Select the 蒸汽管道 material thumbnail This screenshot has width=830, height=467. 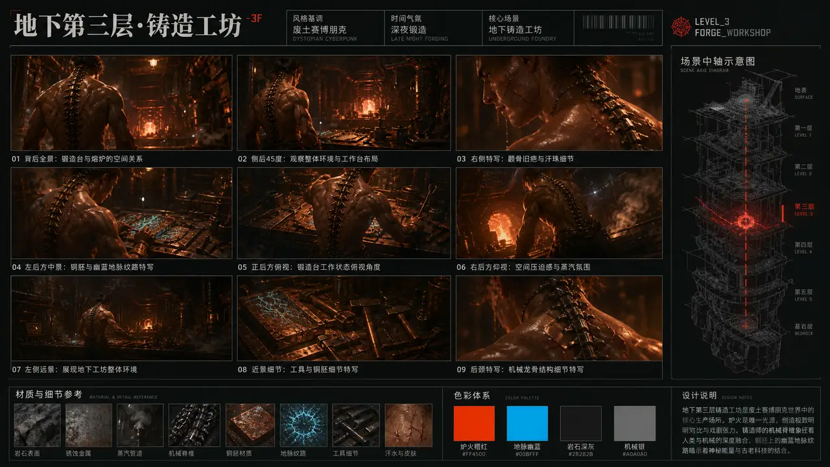coord(140,425)
